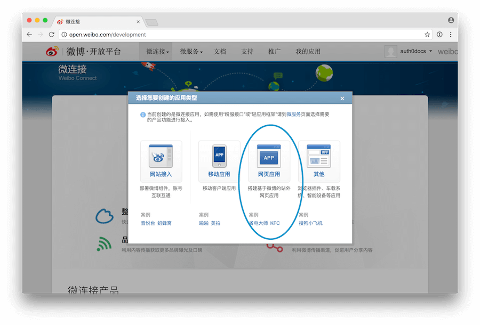Open the 搜狗小飞机 example link
Image resolution: width=480 pixels, height=325 pixels.
(x=311, y=223)
